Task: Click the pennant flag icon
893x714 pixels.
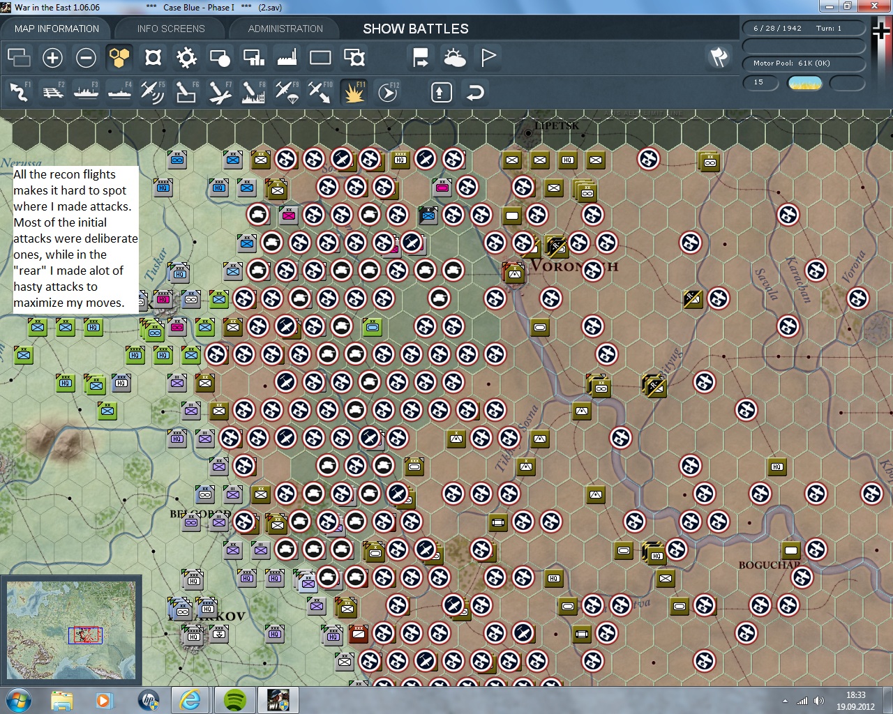Action: pyautogui.click(x=488, y=57)
